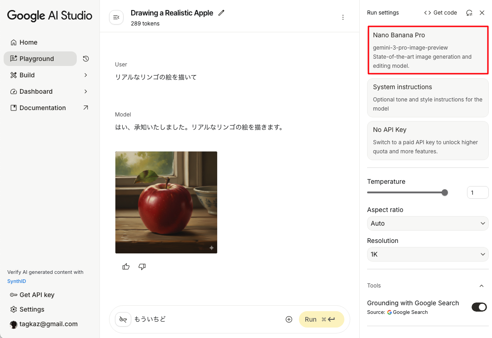Collapse the sidebar with the panel toggle icon

116,17
